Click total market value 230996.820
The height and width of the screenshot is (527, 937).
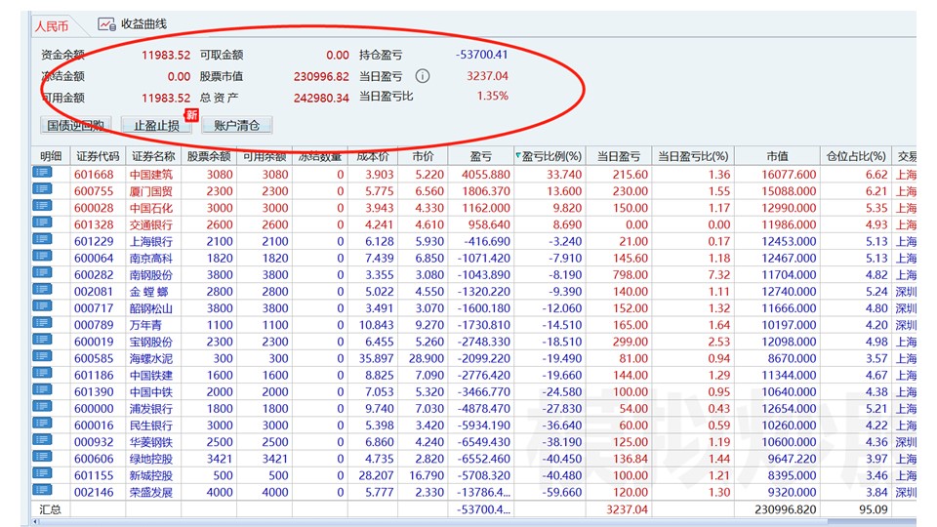[x=785, y=509]
